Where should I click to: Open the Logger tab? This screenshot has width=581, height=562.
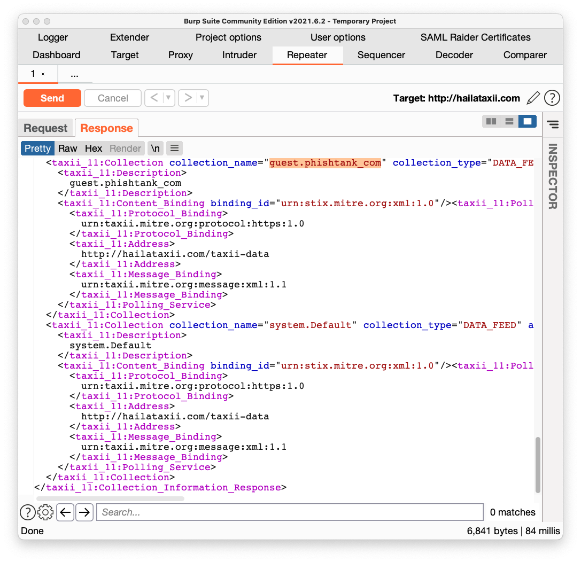click(x=53, y=37)
